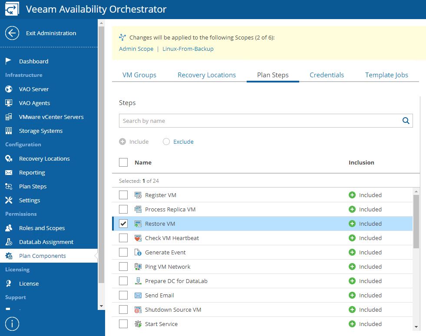This screenshot has height=336, width=426.
Task: Check the Start Service checkbox
Action: (123, 324)
